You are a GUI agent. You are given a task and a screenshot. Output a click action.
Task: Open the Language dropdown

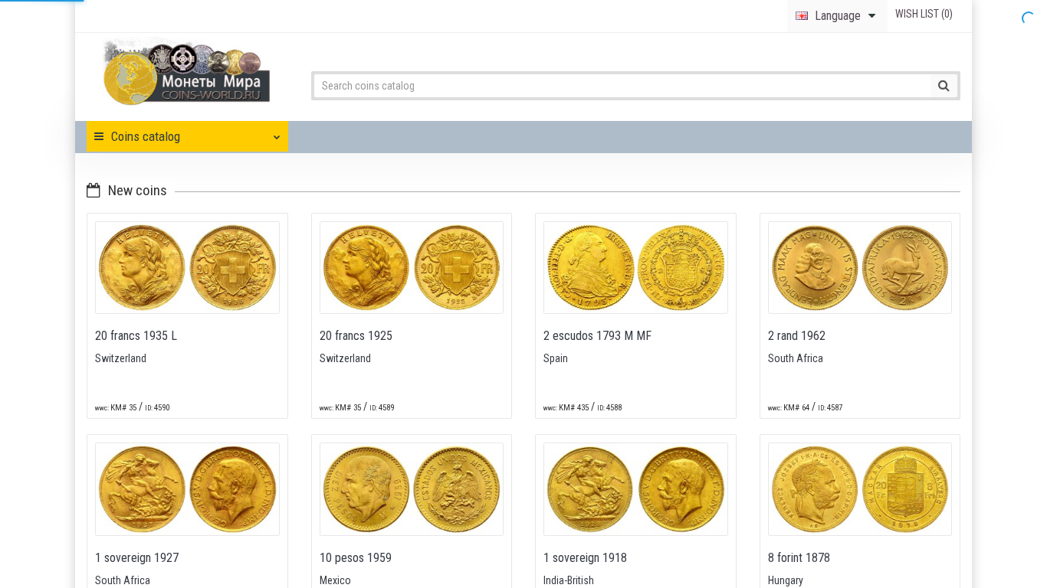point(837,16)
